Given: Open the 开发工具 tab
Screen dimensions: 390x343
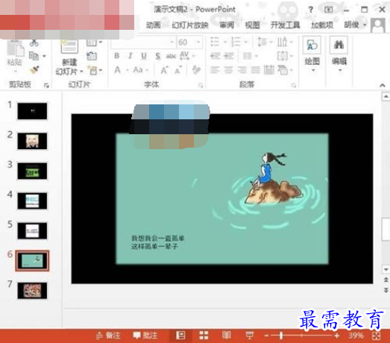Looking at the screenshot, I should click(x=286, y=25).
